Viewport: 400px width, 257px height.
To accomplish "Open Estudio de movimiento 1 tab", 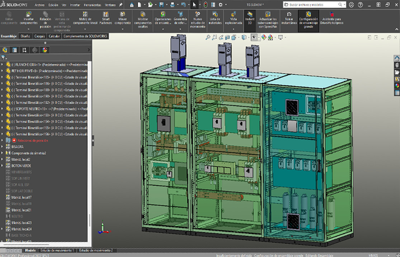I will coord(57,250).
